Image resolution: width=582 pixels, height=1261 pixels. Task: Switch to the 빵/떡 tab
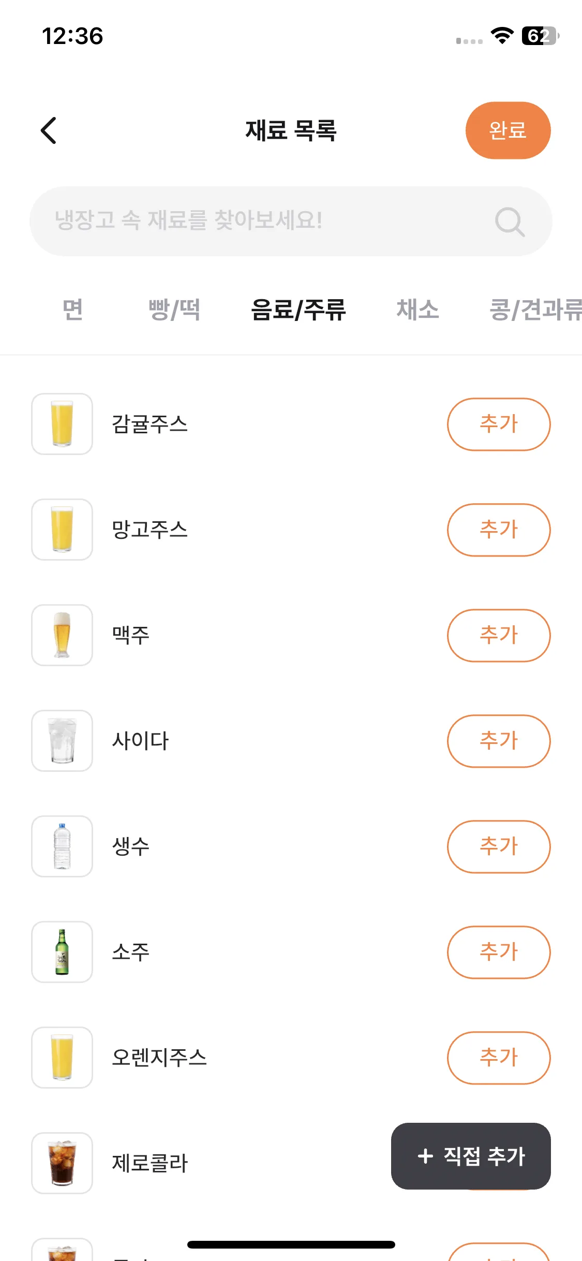tap(174, 310)
